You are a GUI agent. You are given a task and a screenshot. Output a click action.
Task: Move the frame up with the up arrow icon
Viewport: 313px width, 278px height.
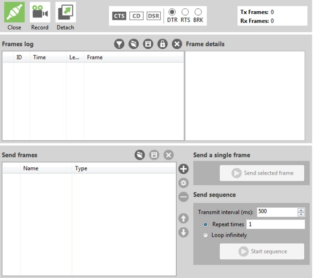184,218
